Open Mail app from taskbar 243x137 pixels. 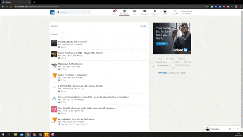(22, 135)
